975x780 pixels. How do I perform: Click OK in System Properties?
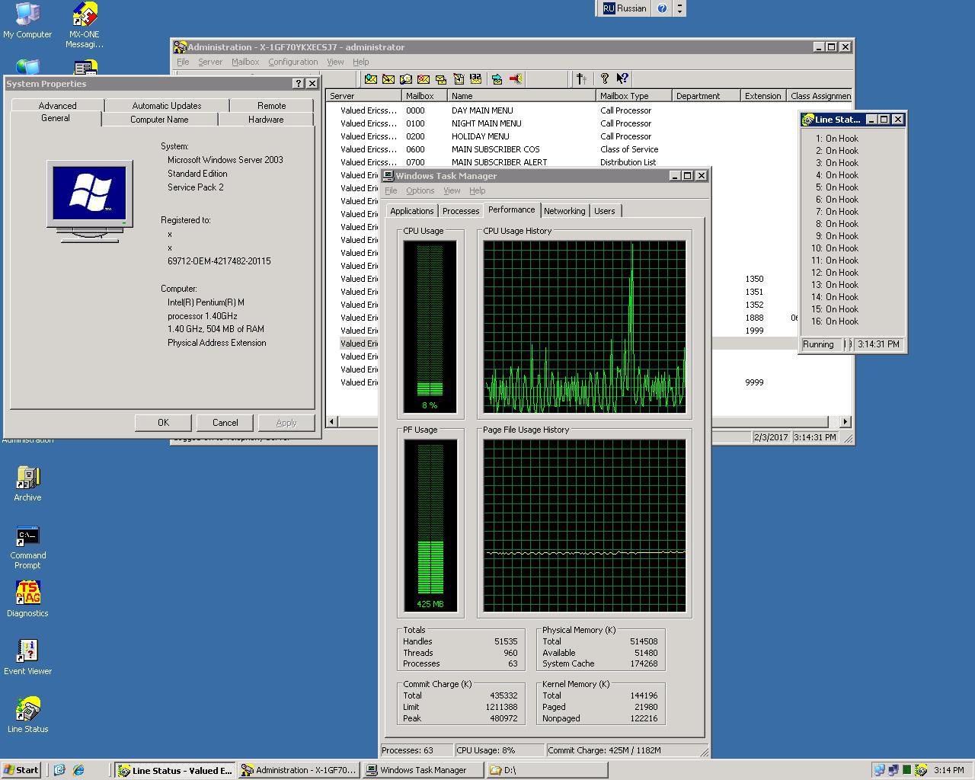coord(164,423)
